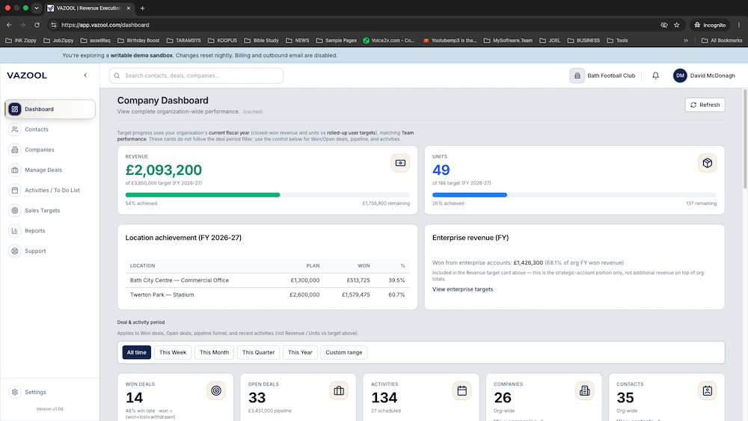Click the Settings gear in sidebar
This screenshot has width=748, height=421.
[15, 392]
